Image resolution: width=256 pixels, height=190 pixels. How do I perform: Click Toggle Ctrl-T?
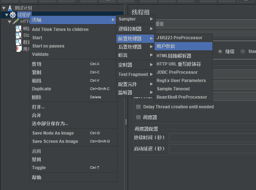click(73, 168)
